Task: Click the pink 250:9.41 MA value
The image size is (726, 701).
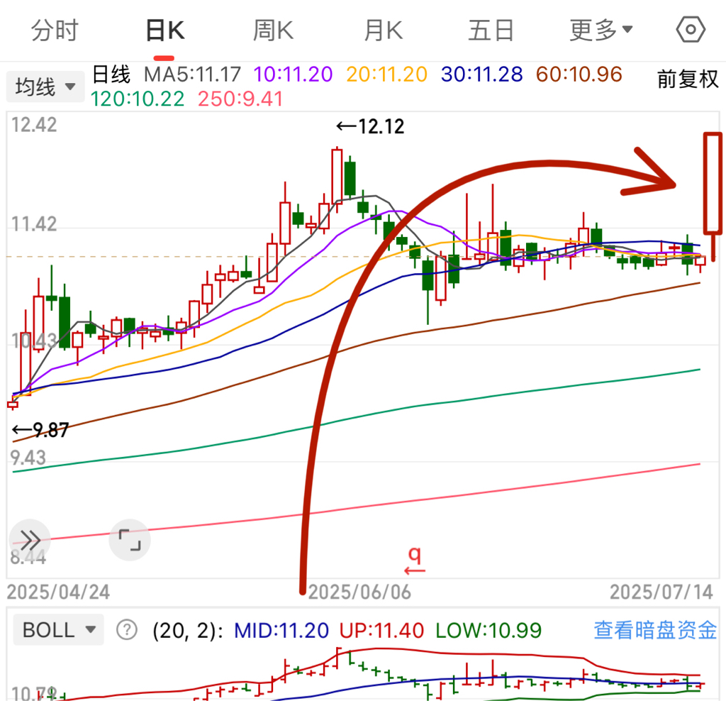Action: point(240,99)
